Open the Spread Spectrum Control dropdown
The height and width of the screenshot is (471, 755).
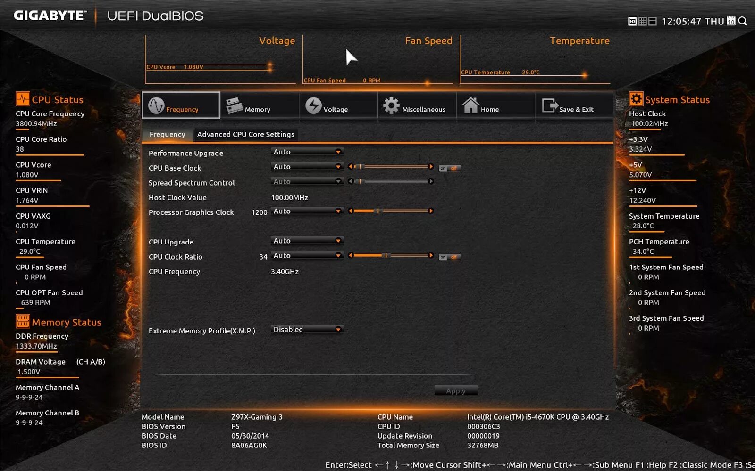click(x=307, y=181)
